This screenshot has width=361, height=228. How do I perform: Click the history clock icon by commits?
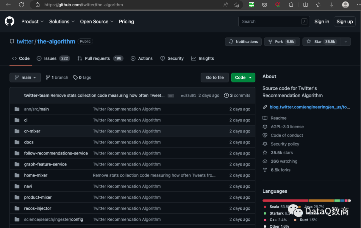click(x=226, y=95)
